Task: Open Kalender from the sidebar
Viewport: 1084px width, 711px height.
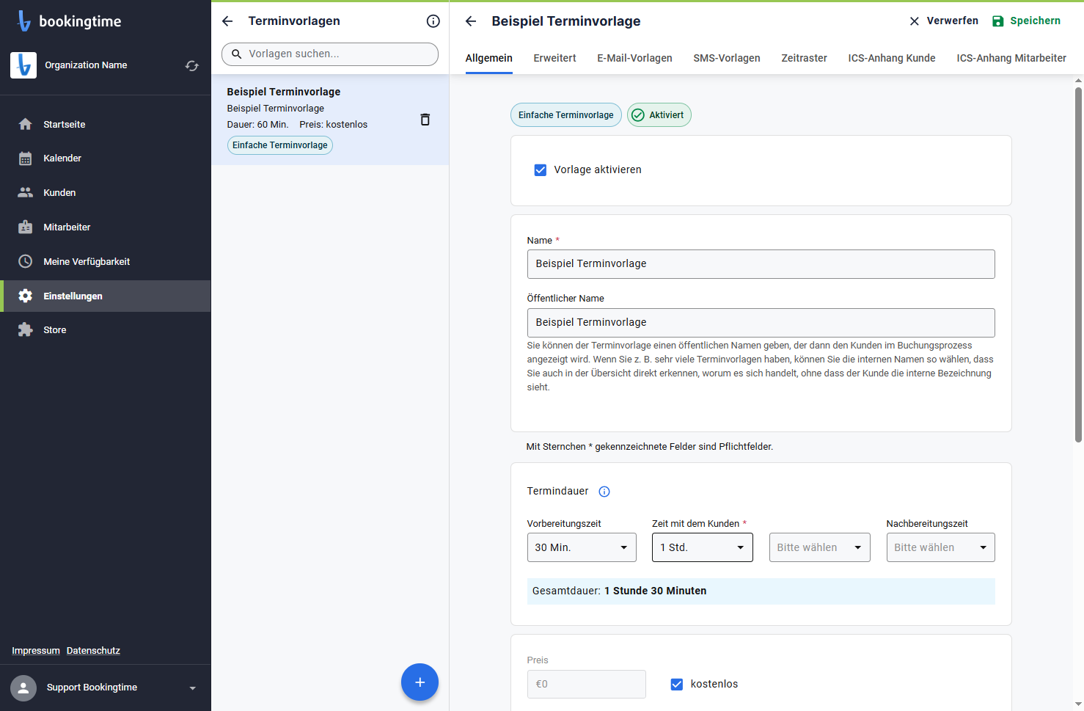Action: click(x=105, y=158)
